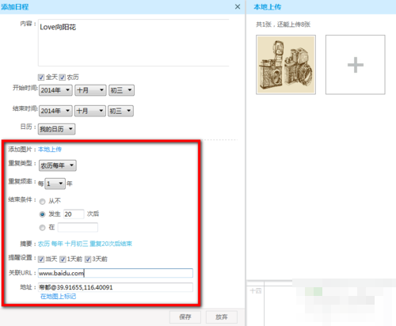
Task: Toggle the 农历 lunar calendar checkbox
Action: coord(63,78)
